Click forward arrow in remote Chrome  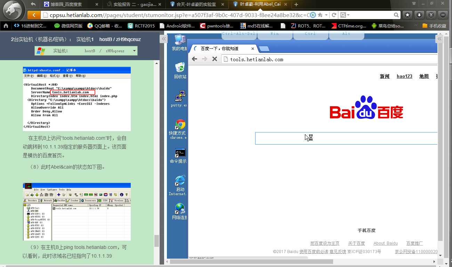click(204, 59)
